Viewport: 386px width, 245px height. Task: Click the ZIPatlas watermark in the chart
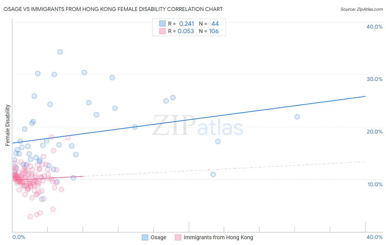tap(198, 126)
